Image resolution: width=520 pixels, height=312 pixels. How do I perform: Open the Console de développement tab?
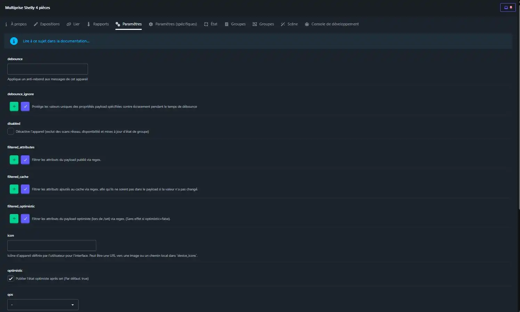pyautogui.click(x=332, y=24)
